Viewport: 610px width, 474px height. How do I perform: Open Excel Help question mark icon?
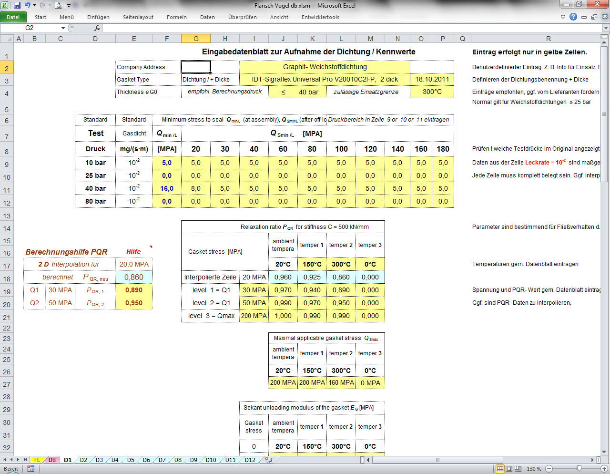click(573, 17)
